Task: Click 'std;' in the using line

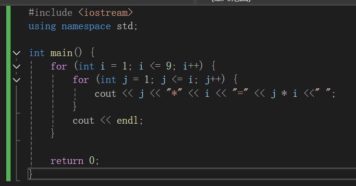Action: [x=127, y=26]
